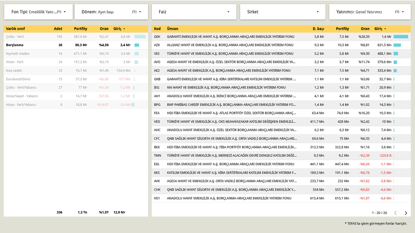The image size is (415, 233).
Task: Open the Yatırımcı filter dropdown
Action: [x=370, y=12]
